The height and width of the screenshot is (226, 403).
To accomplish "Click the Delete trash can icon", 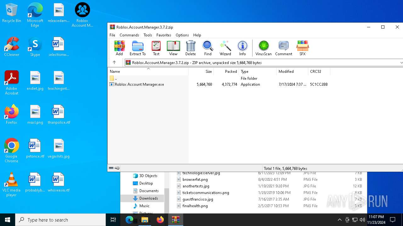I will coord(190,48).
